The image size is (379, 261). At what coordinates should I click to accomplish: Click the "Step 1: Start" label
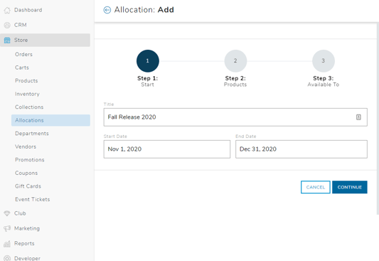pyautogui.click(x=147, y=81)
